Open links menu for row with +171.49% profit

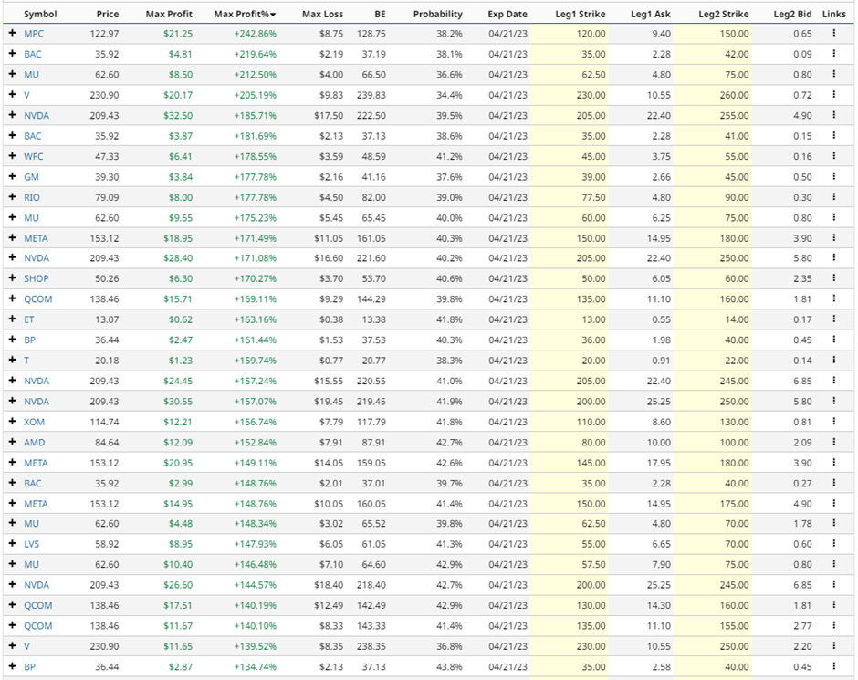click(x=834, y=238)
